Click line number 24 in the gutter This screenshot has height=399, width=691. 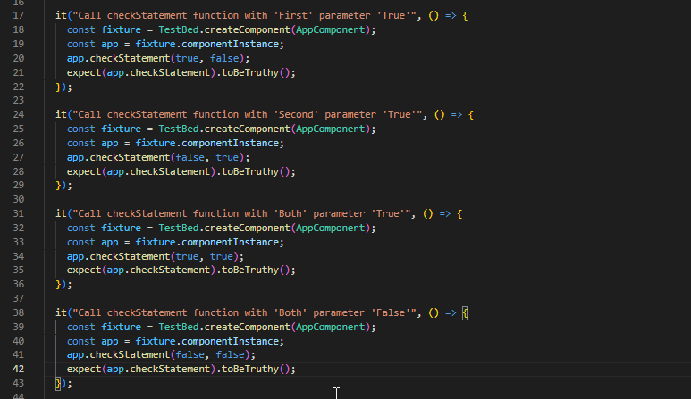[20, 114]
